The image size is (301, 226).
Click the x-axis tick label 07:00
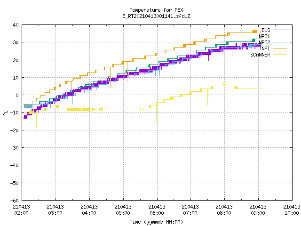(x=190, y=213)
